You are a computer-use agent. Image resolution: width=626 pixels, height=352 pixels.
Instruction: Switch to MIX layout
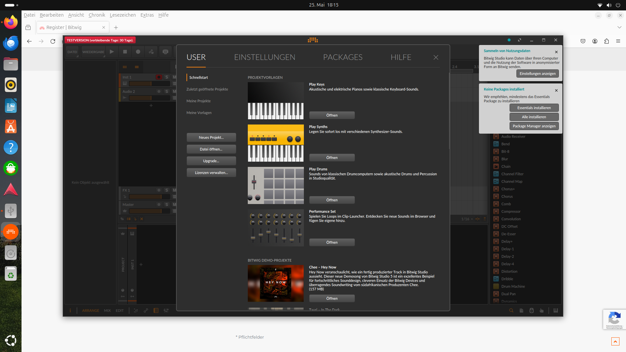(107, 311)
